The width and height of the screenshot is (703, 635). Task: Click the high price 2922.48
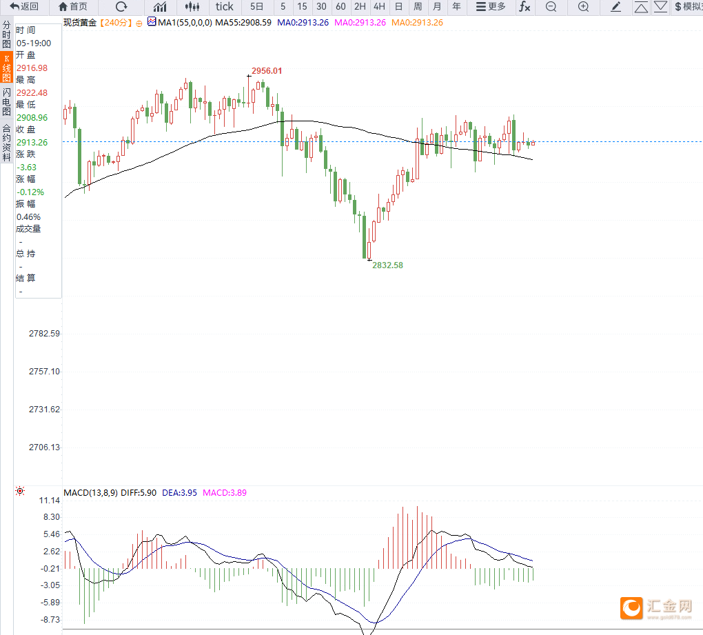[32, 93]
